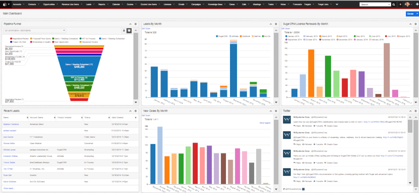Viewport: 419px width, 193px height.
Task: Open the Q1 date range dropdown
Action: [35, 30]
